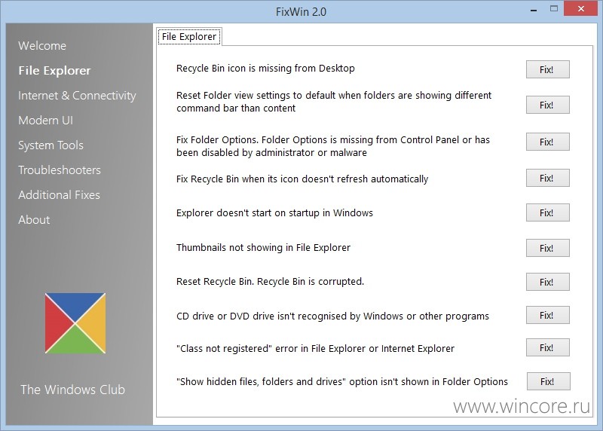This screenshot has width=603, height=431.
Task: Fix thumbnails not showing in File Explorer
Action: [548, 248]
